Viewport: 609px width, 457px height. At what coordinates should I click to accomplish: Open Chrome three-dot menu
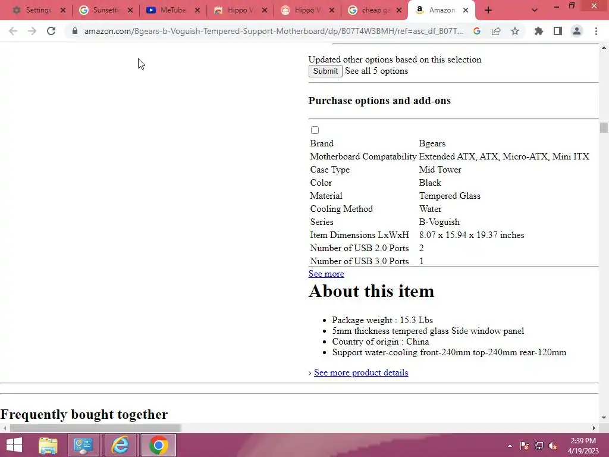tap(596, 31)
